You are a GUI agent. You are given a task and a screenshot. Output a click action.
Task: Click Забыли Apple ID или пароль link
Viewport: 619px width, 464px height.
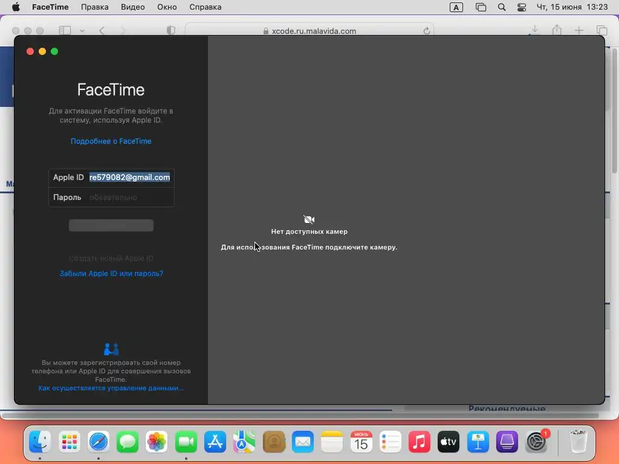(x=111, y=274)
